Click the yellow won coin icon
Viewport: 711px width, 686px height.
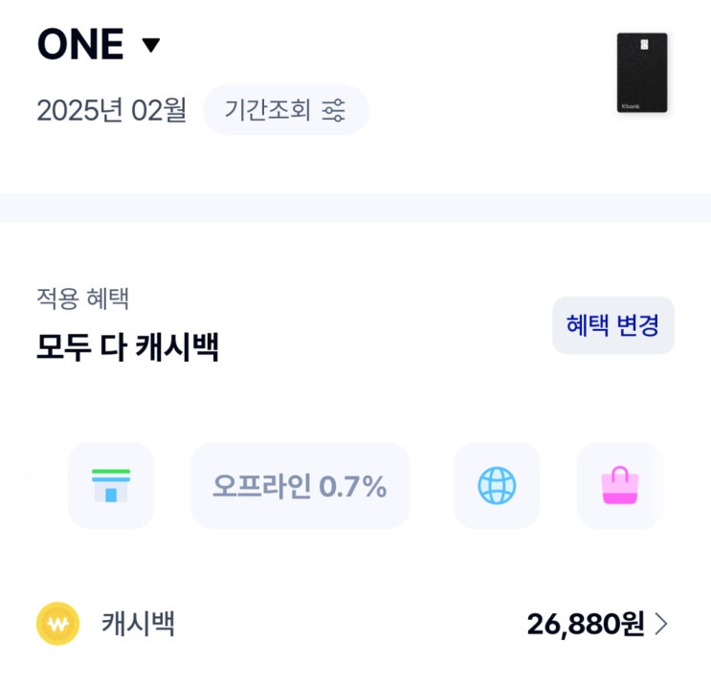[57, 624]
